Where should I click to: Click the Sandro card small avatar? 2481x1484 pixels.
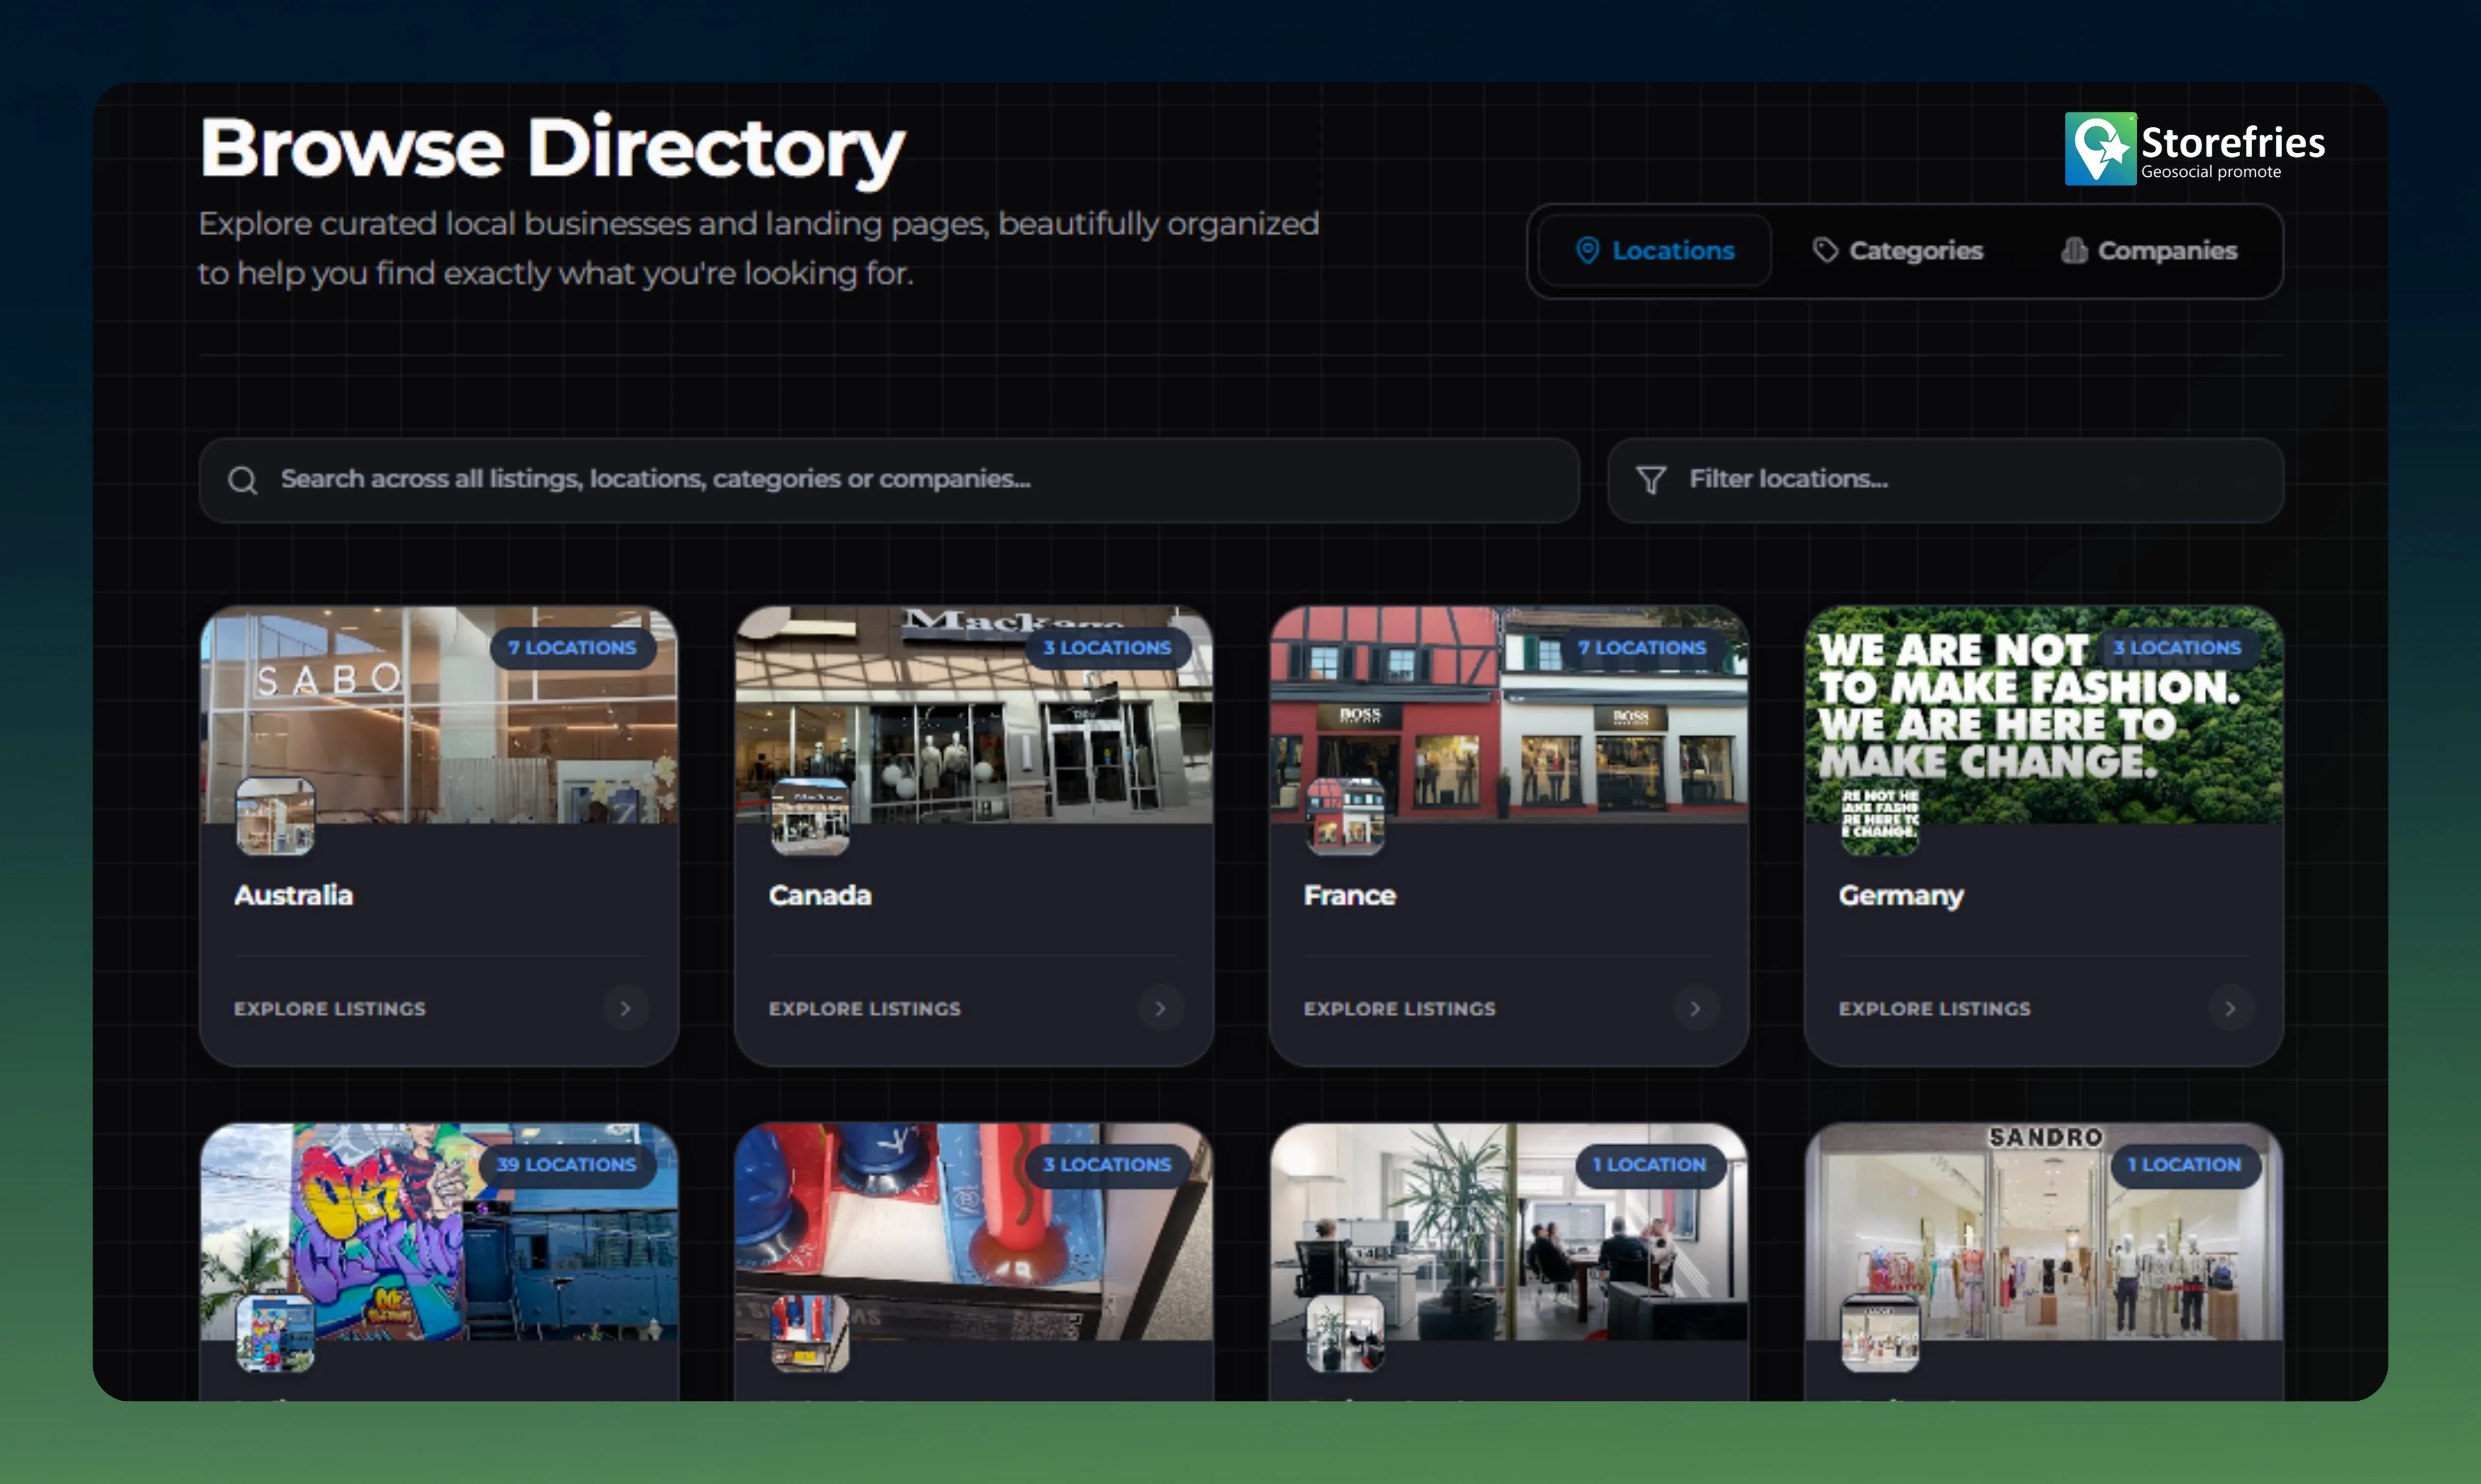pos(1880,1333)
